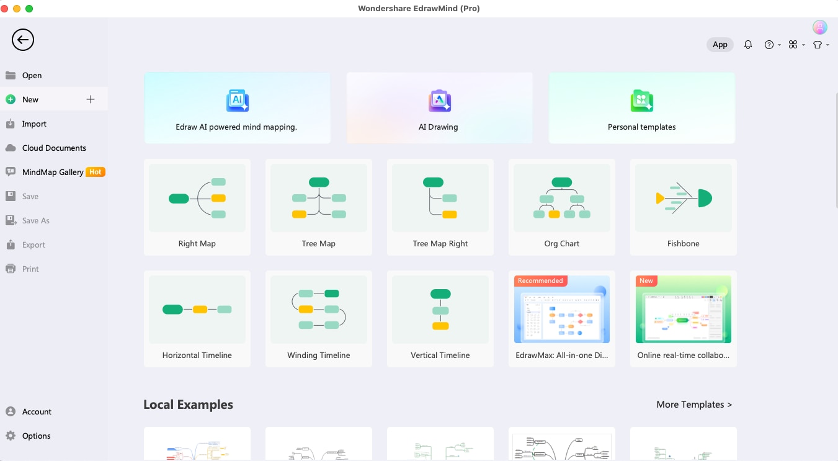
Task: Select Cloud Documents in the sidebar
Action: 54,148
